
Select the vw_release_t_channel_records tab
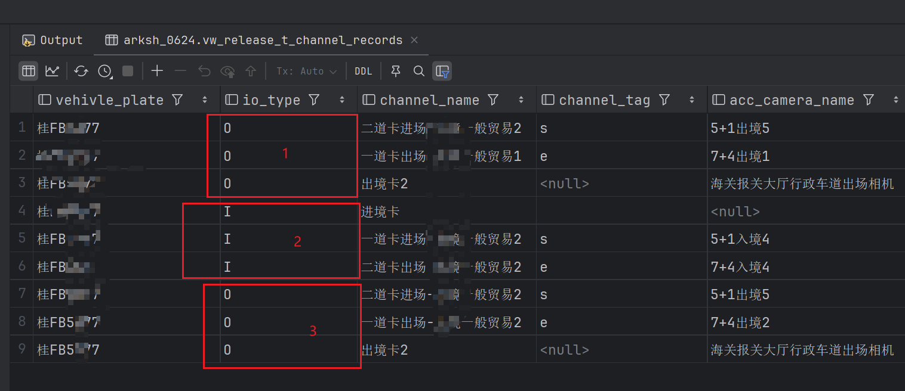click(262, 41)
